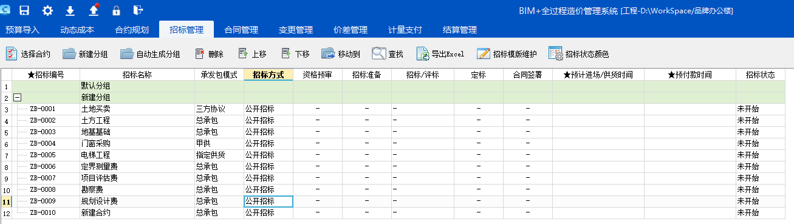Click 总承包 cell in 勘察费 row
This screenshot has height=224, width=794.
[x=219, y=190]
